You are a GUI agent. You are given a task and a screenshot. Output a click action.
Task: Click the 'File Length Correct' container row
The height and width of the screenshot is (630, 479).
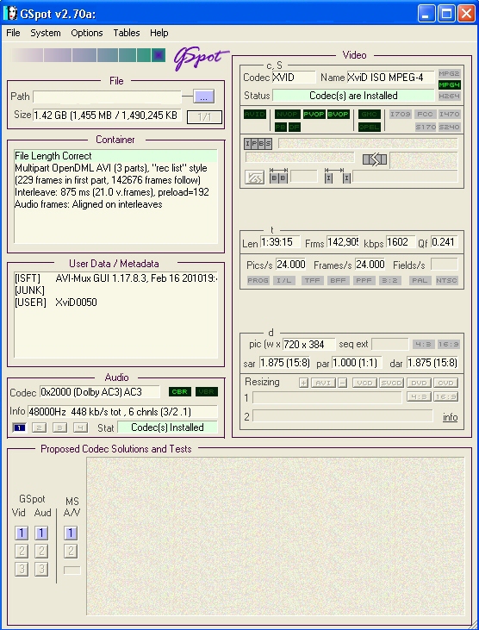point(115,156)
